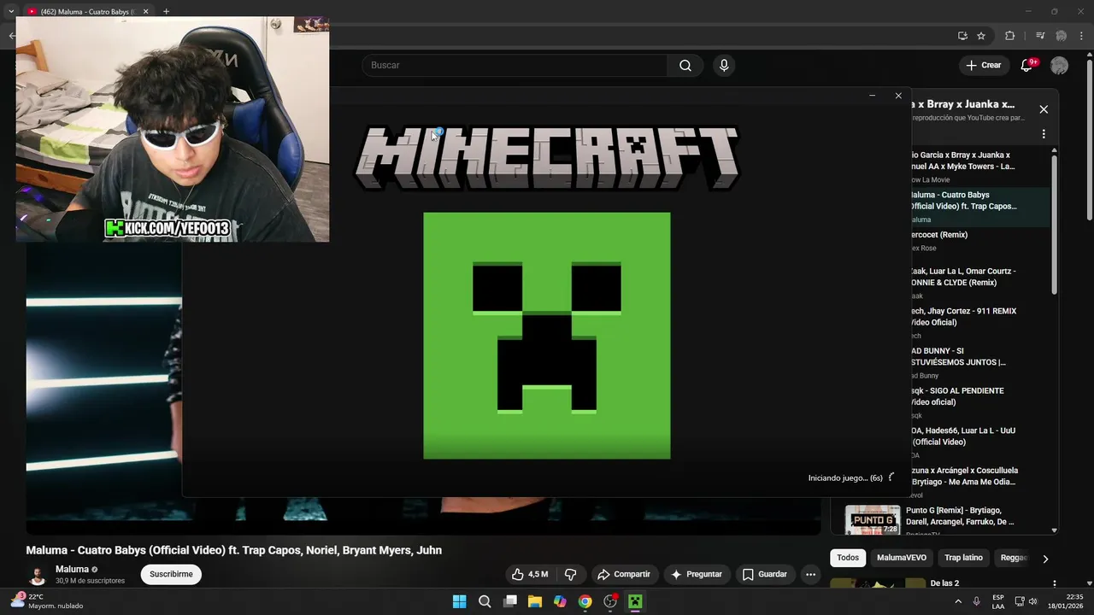Open Chrome three-dot menu
The image size is (1094, 615).
[x=1081, y=36]
